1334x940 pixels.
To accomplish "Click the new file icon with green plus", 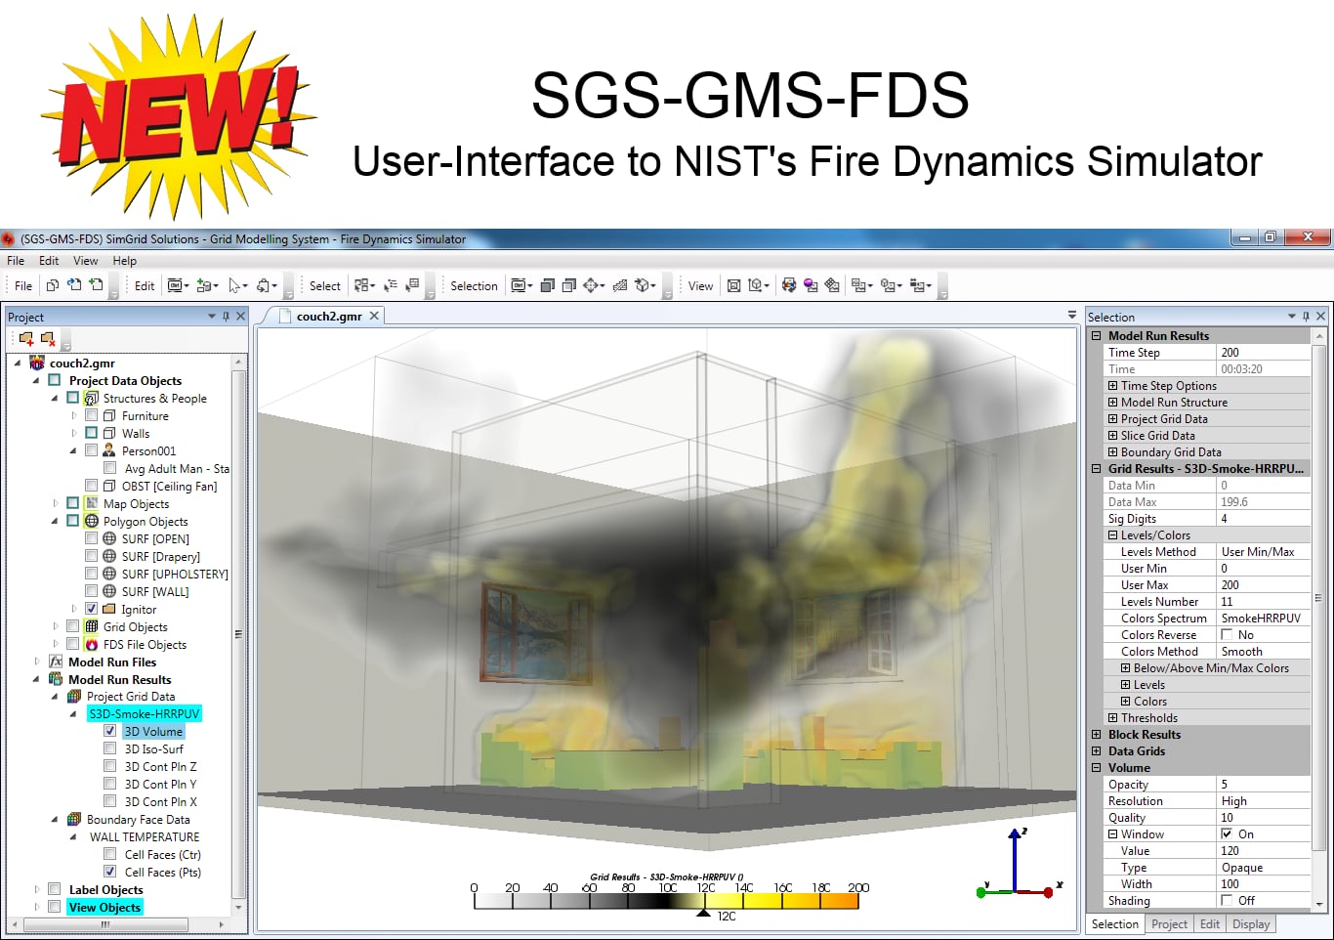I will [96, 285].
